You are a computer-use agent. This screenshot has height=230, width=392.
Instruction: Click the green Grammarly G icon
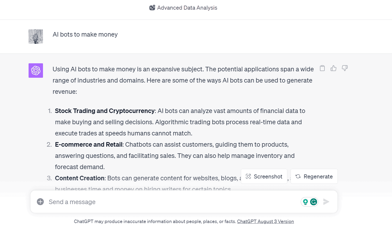314,202
